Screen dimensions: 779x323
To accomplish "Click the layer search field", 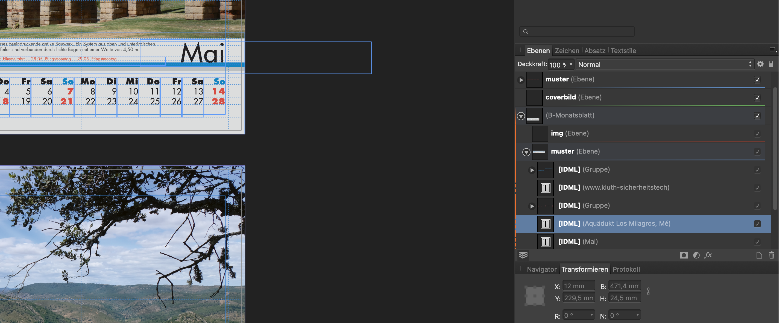I will (576, 31).
